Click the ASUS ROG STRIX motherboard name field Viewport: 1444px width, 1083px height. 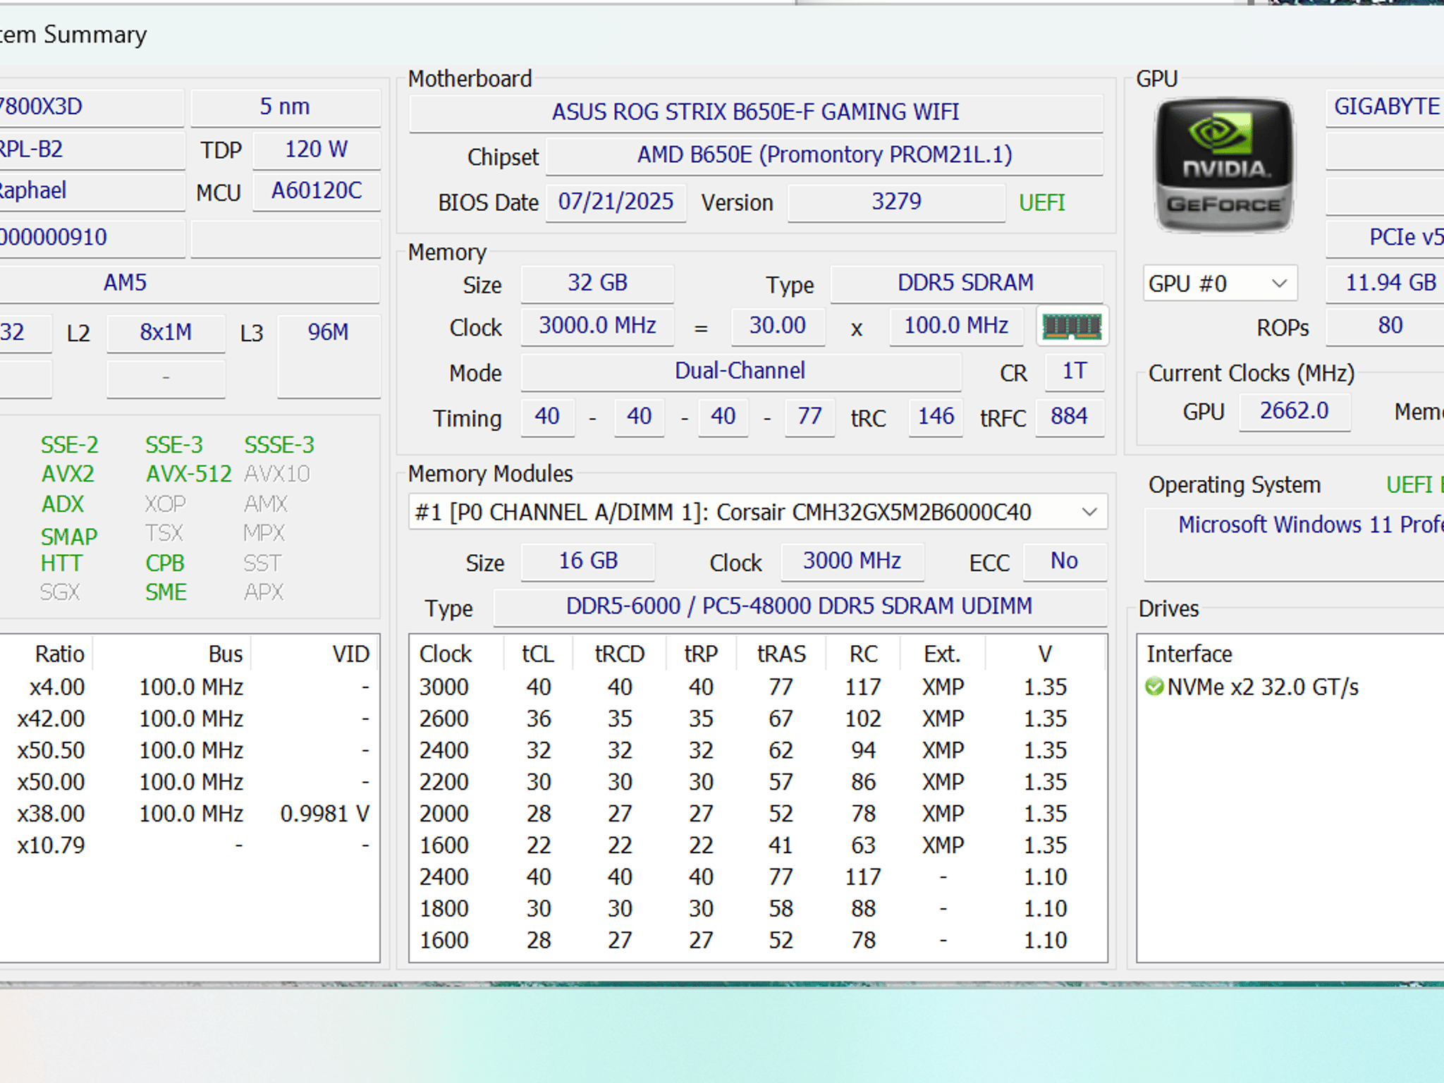click(x=756, y=112)
